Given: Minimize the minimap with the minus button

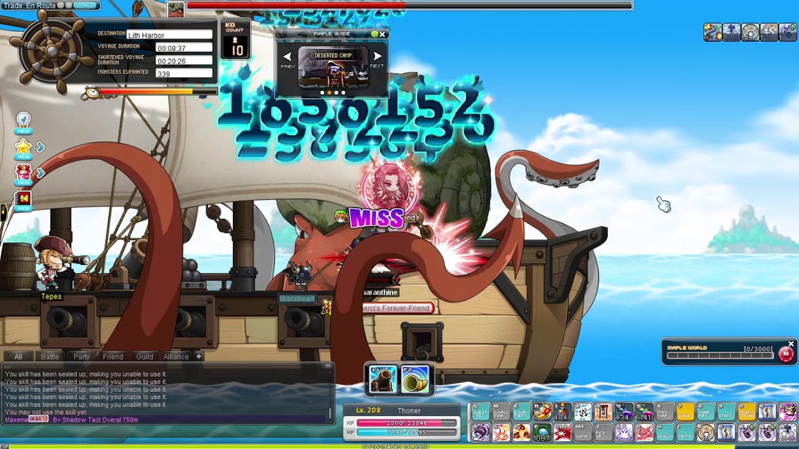Looking at the screenshot, I should (61, 6).
